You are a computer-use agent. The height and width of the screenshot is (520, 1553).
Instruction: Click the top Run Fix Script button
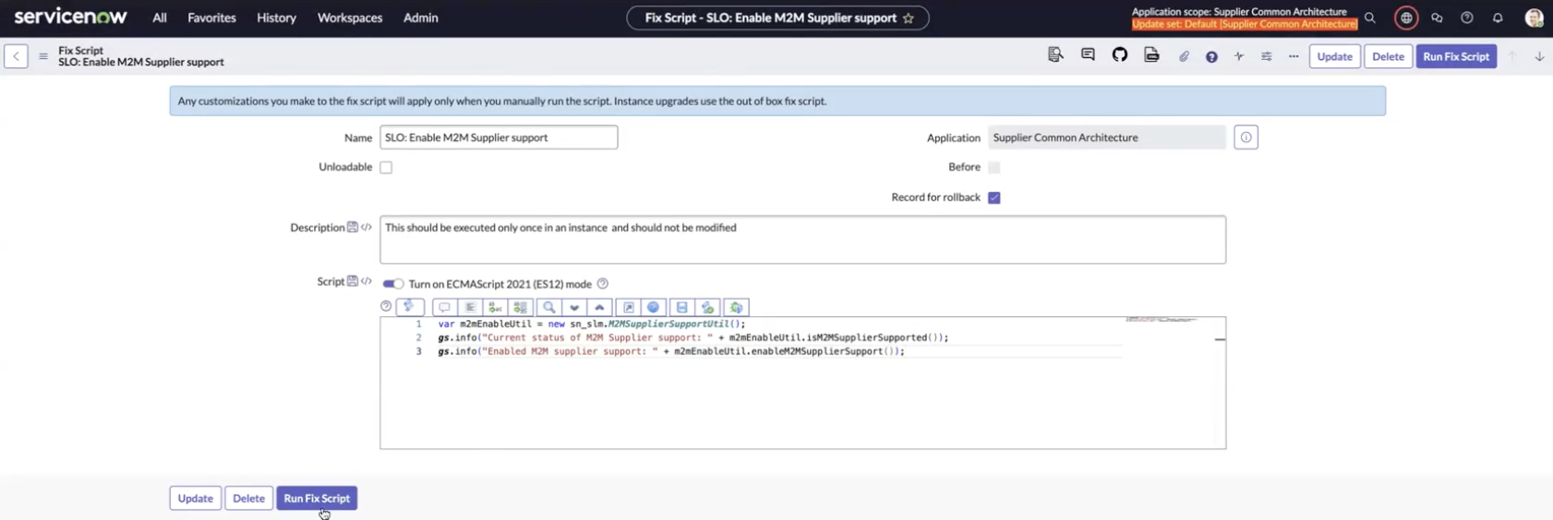[x=1456, y=56]
